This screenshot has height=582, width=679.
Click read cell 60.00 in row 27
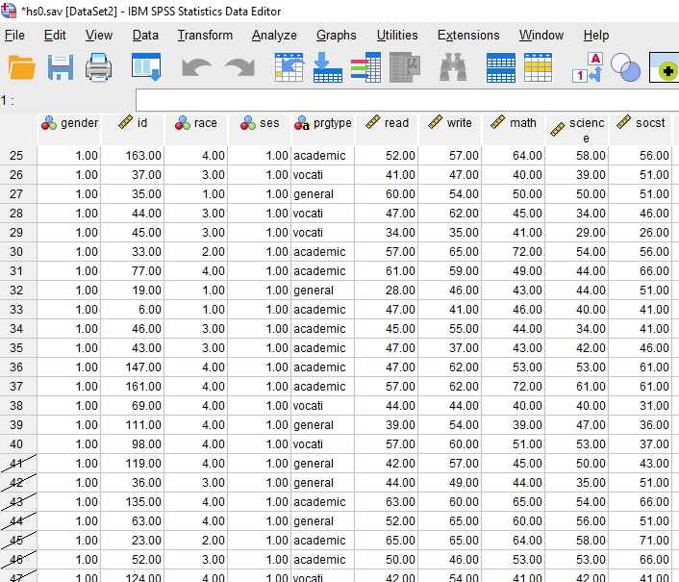click(387, 194)
